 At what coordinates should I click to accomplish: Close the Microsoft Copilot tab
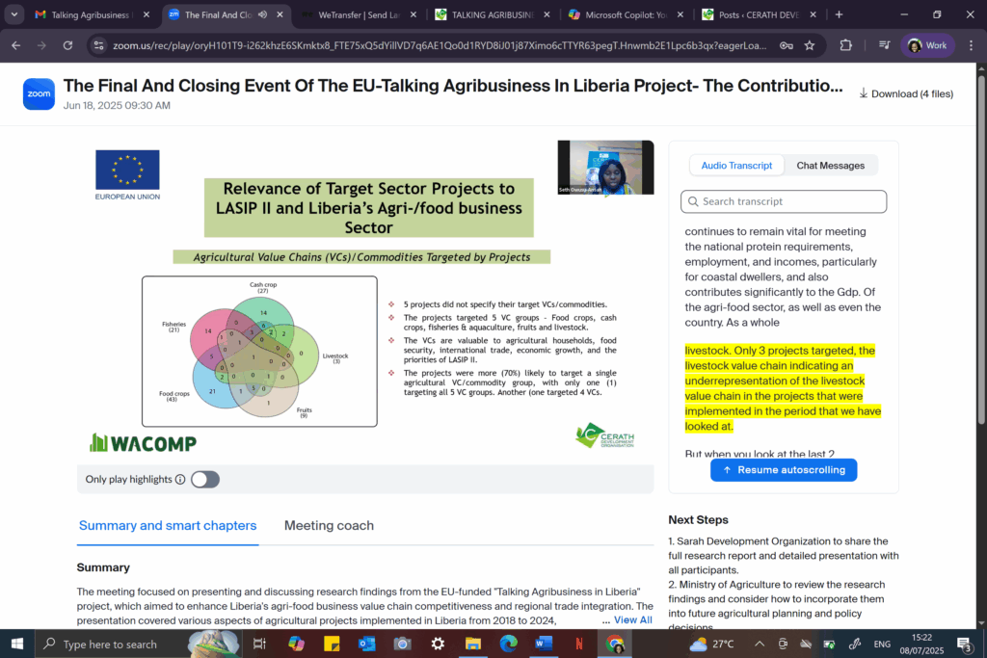click(x=680, y=14)
